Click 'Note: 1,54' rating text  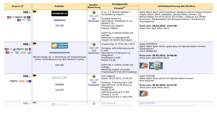tap(94, 80)
